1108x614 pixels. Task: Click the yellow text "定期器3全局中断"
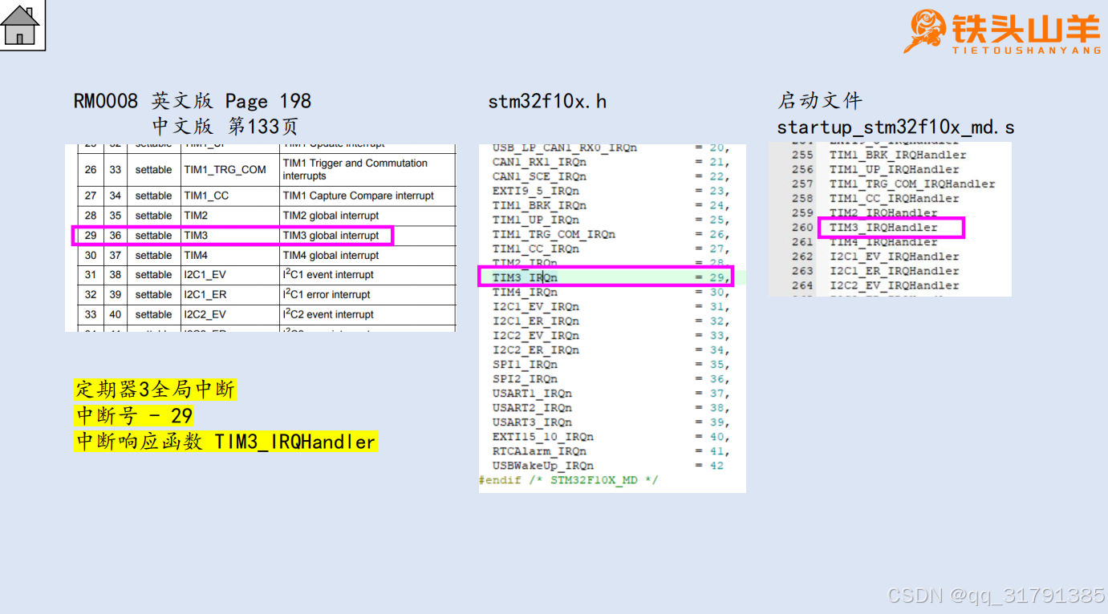coord(155,390)
